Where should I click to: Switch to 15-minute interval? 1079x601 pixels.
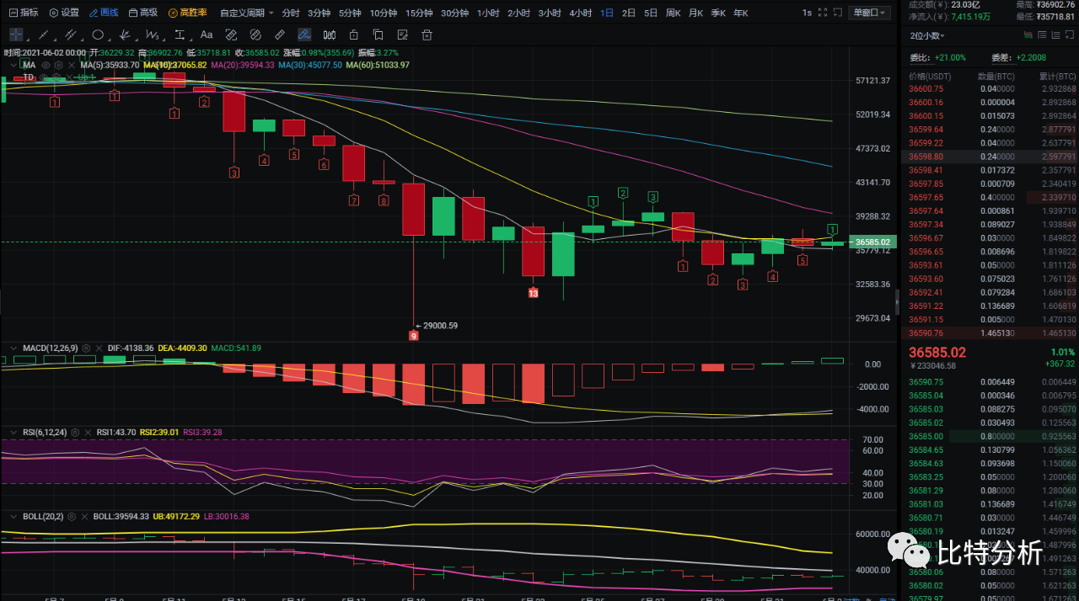[x=419, y=13]
